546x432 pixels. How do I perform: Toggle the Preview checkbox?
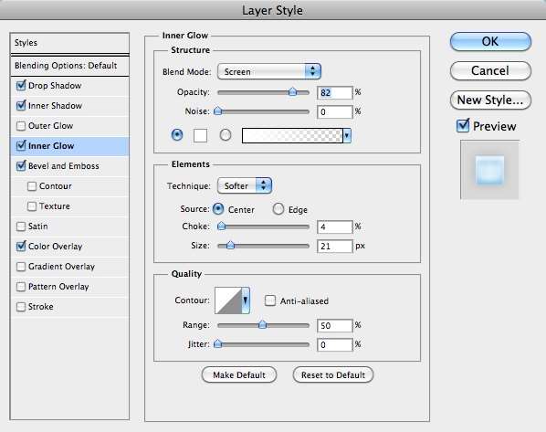pyautogui.click(x=463, y=125)
